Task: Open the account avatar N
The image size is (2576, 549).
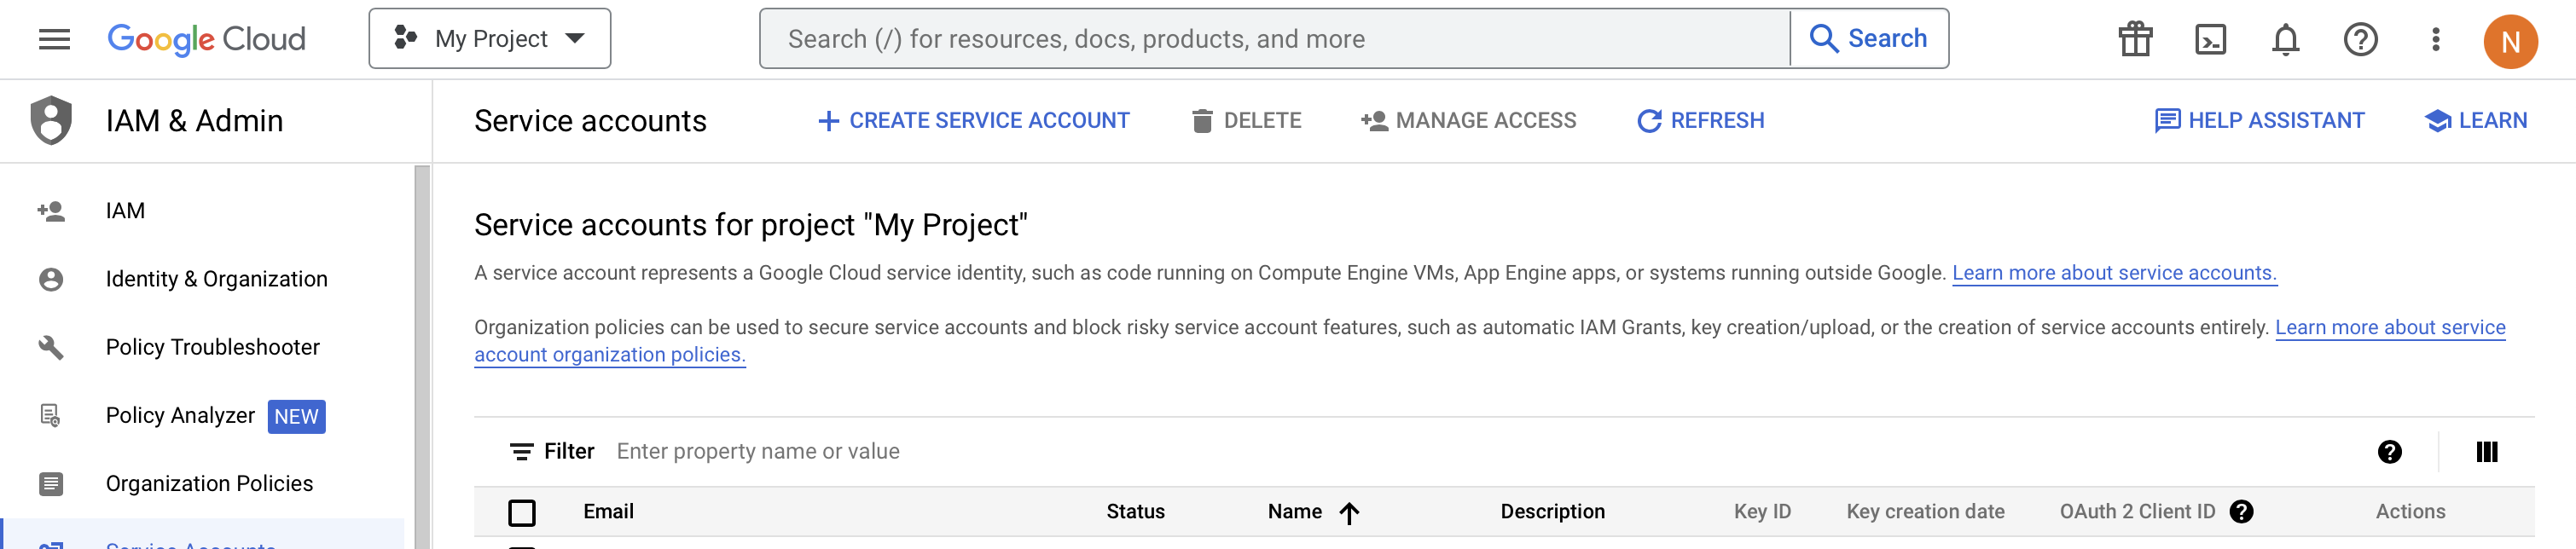Action: pos(2510,41)
